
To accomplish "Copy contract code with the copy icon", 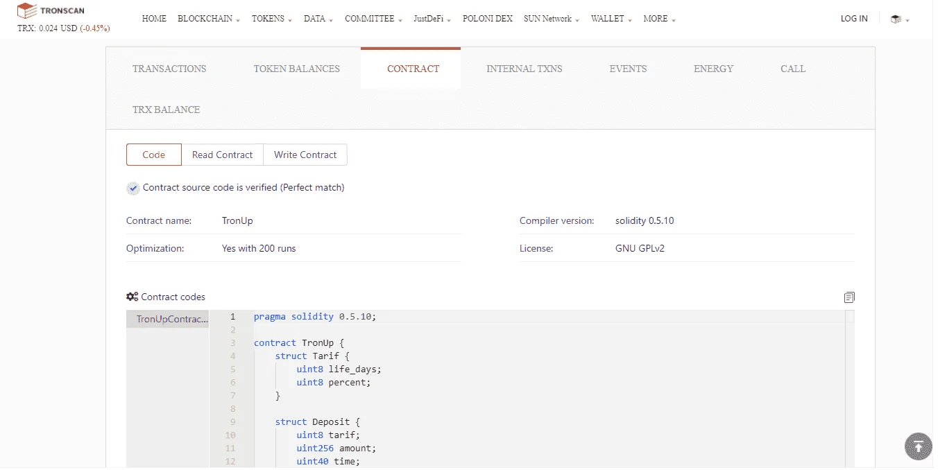I will point(849,297).
